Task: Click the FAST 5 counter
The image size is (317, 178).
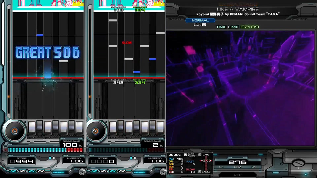Action: coord(191,163)
